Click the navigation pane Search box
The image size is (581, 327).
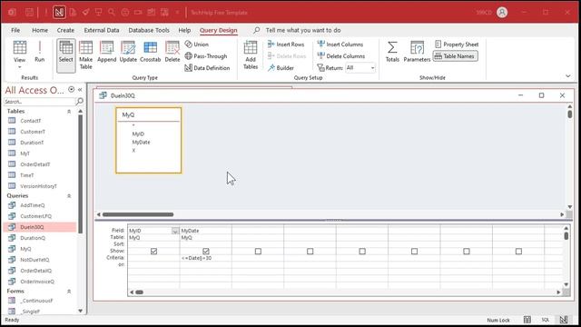coord(39,101)
